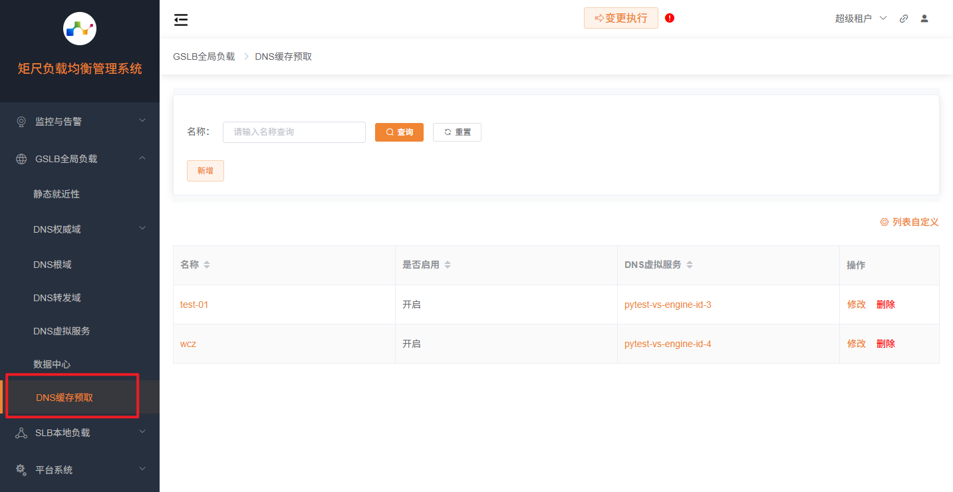Expand the 监控与告警 menu
The height and width of the screenshot is (492, 953).
click(80, 122)
